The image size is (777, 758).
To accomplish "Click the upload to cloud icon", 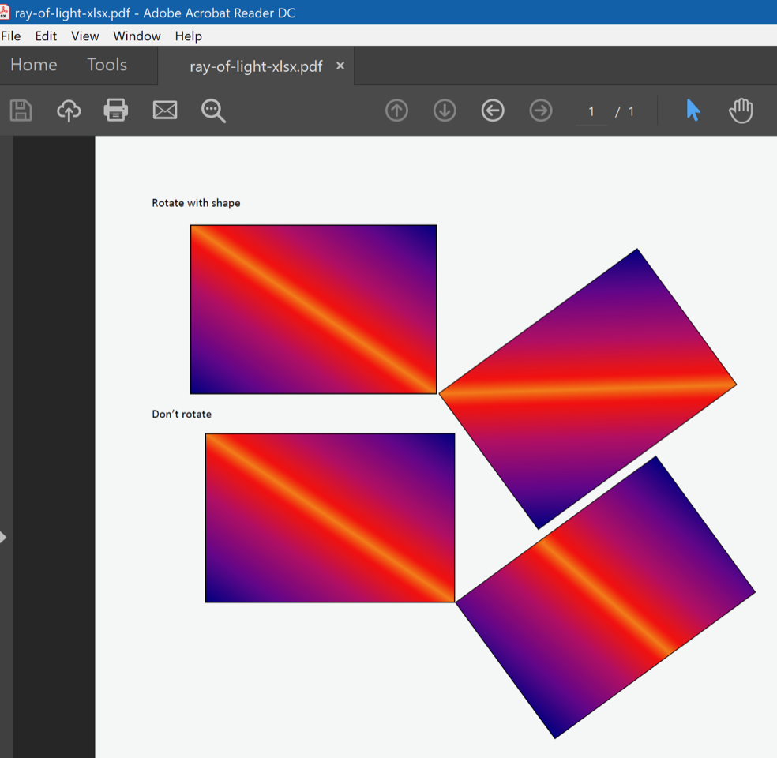I will [x=69, y=110].
